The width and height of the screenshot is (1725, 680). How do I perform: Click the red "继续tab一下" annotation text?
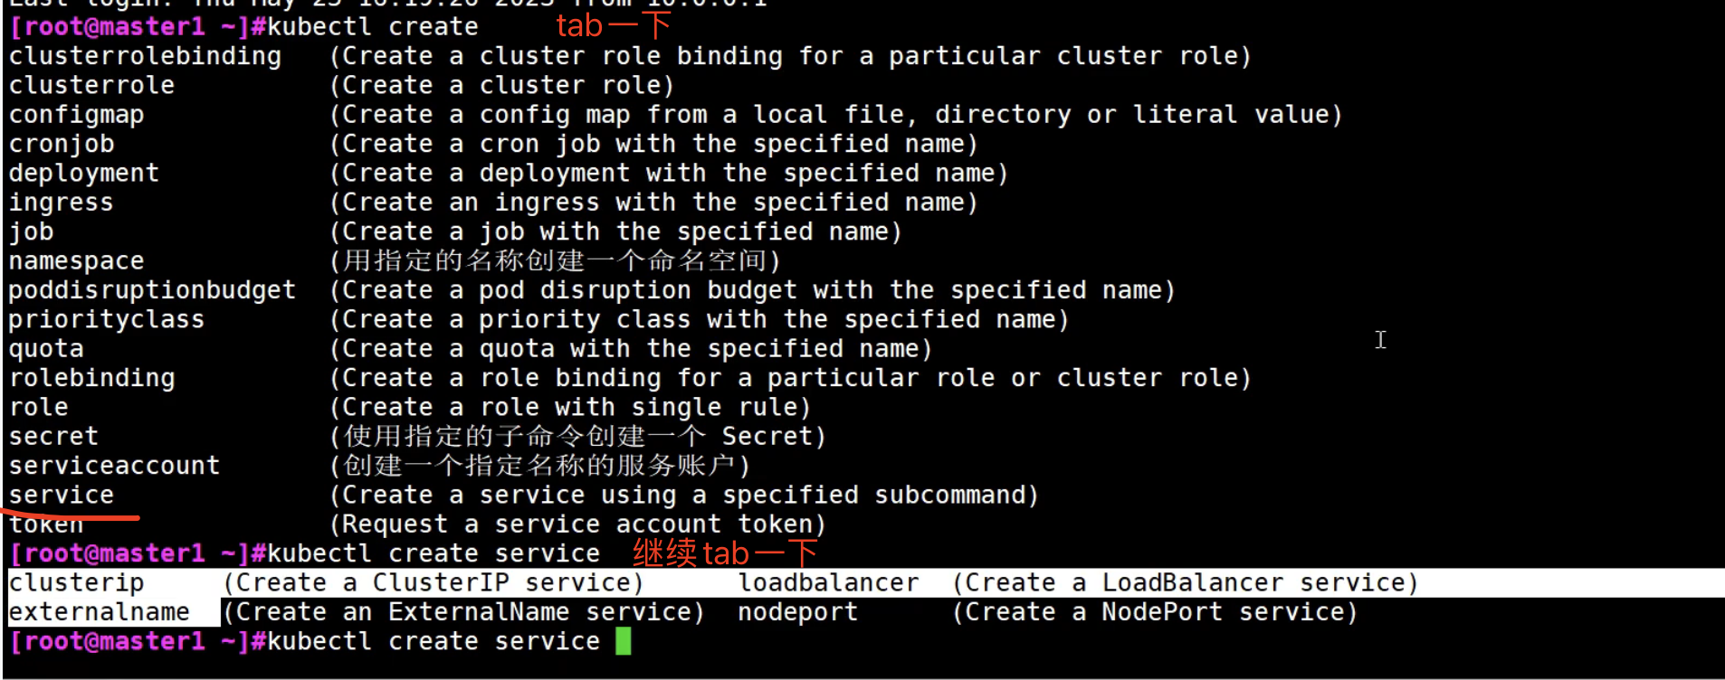point(724,552)
